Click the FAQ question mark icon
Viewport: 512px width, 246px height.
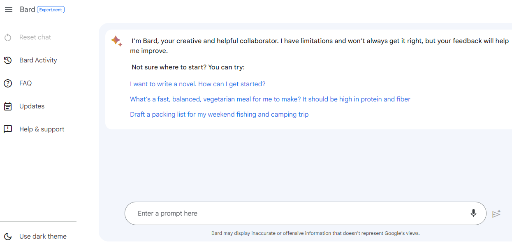click(x=8, y=83)
